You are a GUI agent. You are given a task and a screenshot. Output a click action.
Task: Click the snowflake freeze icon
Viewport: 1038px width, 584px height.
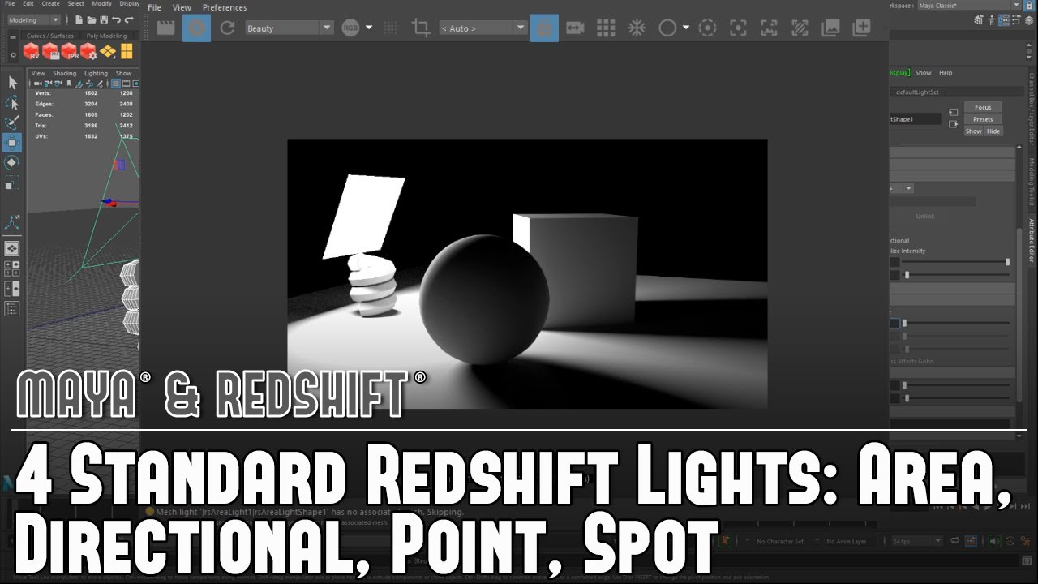637,28
